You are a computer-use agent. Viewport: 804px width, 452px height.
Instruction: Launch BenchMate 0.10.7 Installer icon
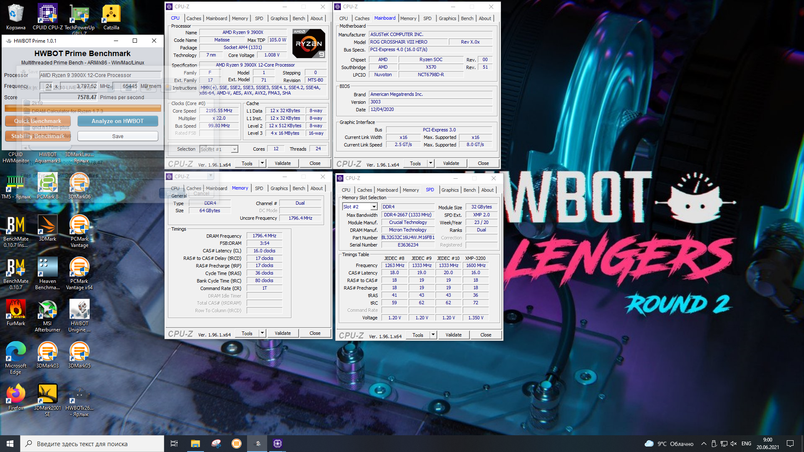[16, 231]
